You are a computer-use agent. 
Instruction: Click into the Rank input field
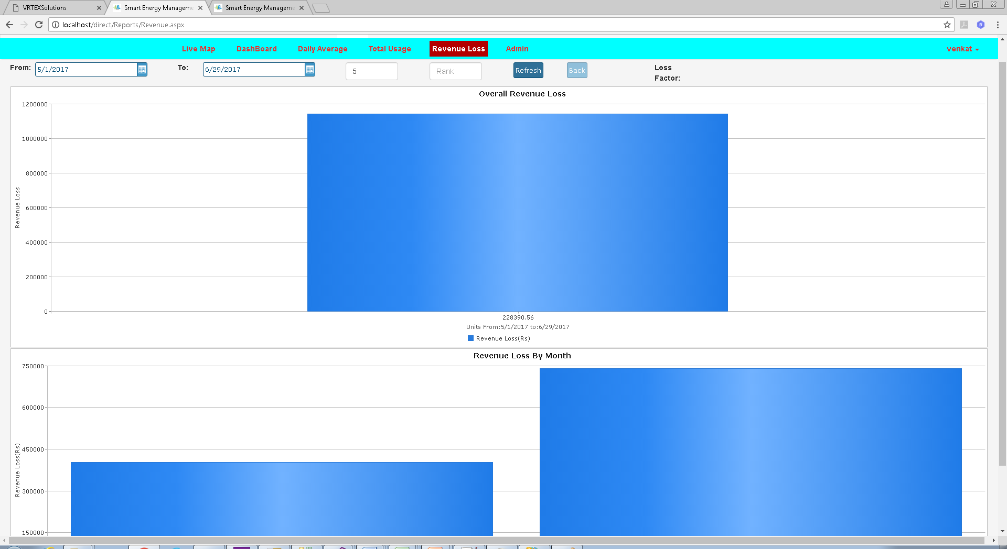[x=455, y=71]
